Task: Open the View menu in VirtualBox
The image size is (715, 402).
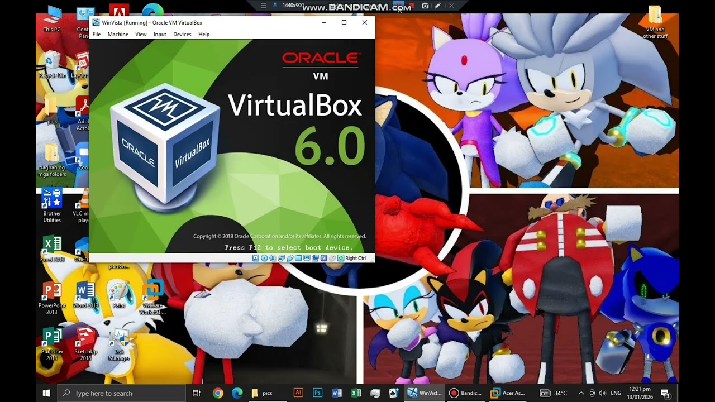Action: coord(141,35)
